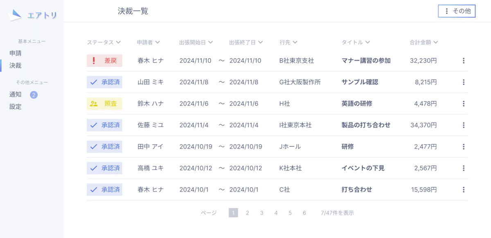Expand the ステータス column dropdown
Screen dimensions: 491x238
tap(104, 42)
